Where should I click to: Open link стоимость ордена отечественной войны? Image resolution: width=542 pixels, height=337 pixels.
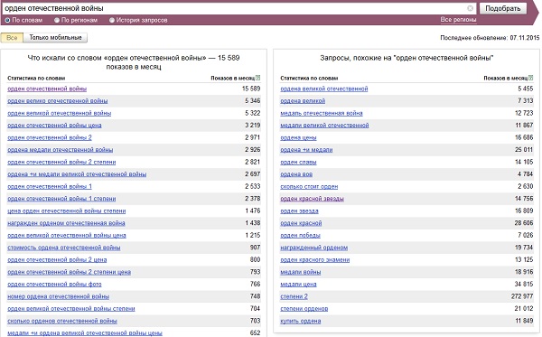(63, 248)
